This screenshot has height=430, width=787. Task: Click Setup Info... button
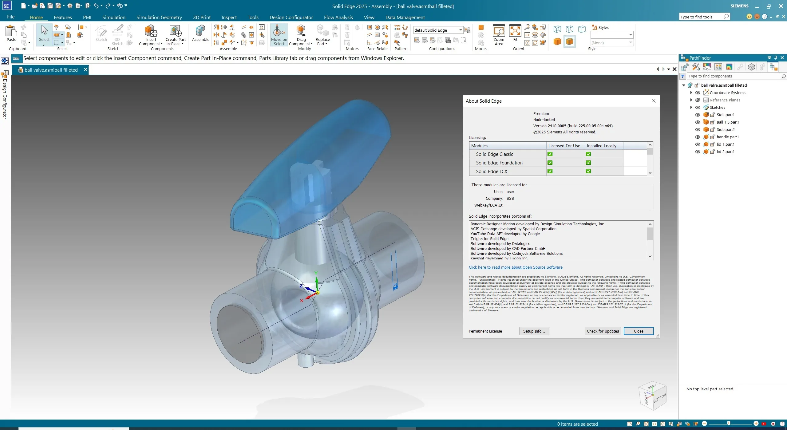(534, 331)
